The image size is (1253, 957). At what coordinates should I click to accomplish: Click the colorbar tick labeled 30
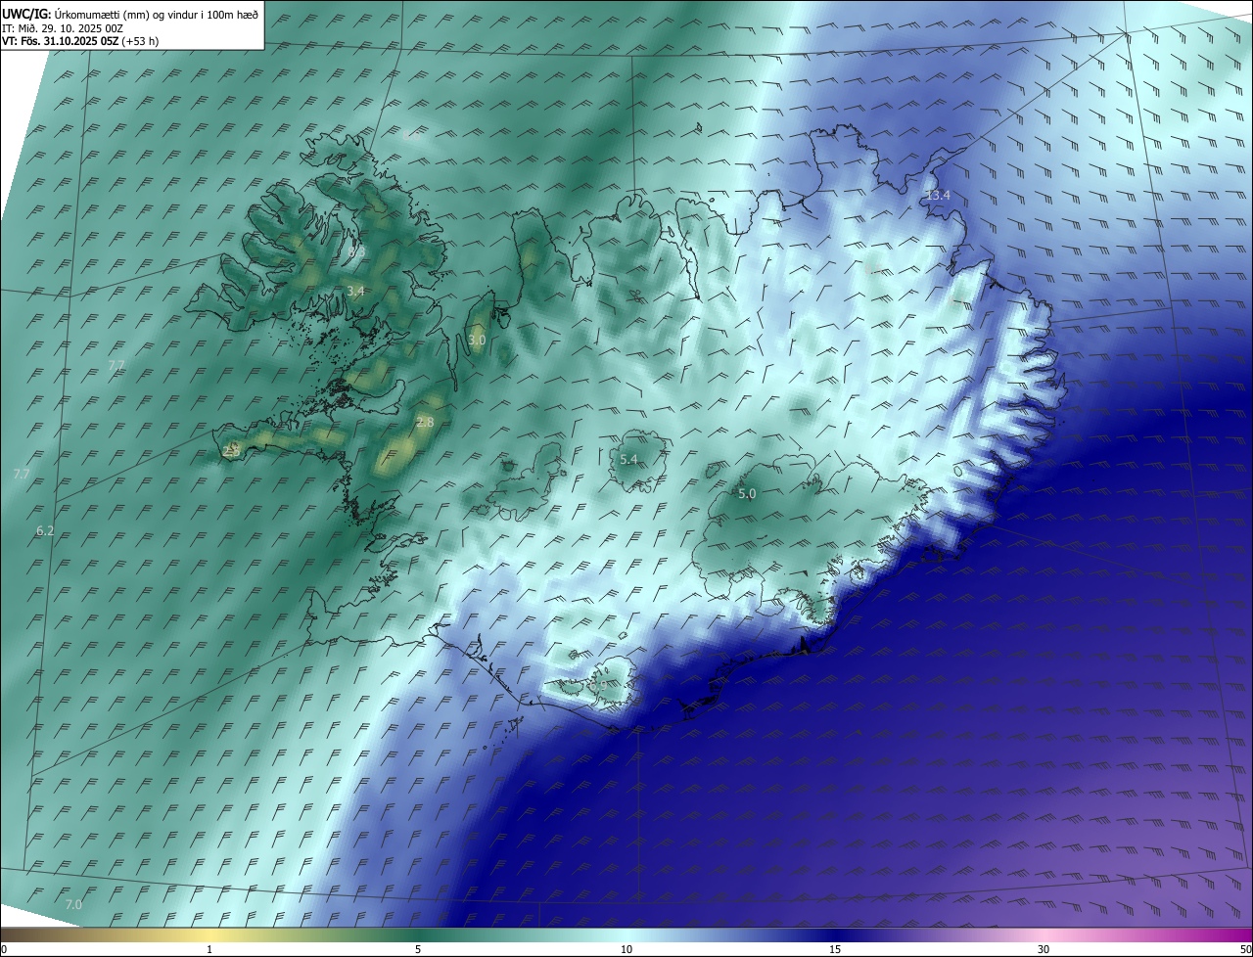[x=1044, y=949]
